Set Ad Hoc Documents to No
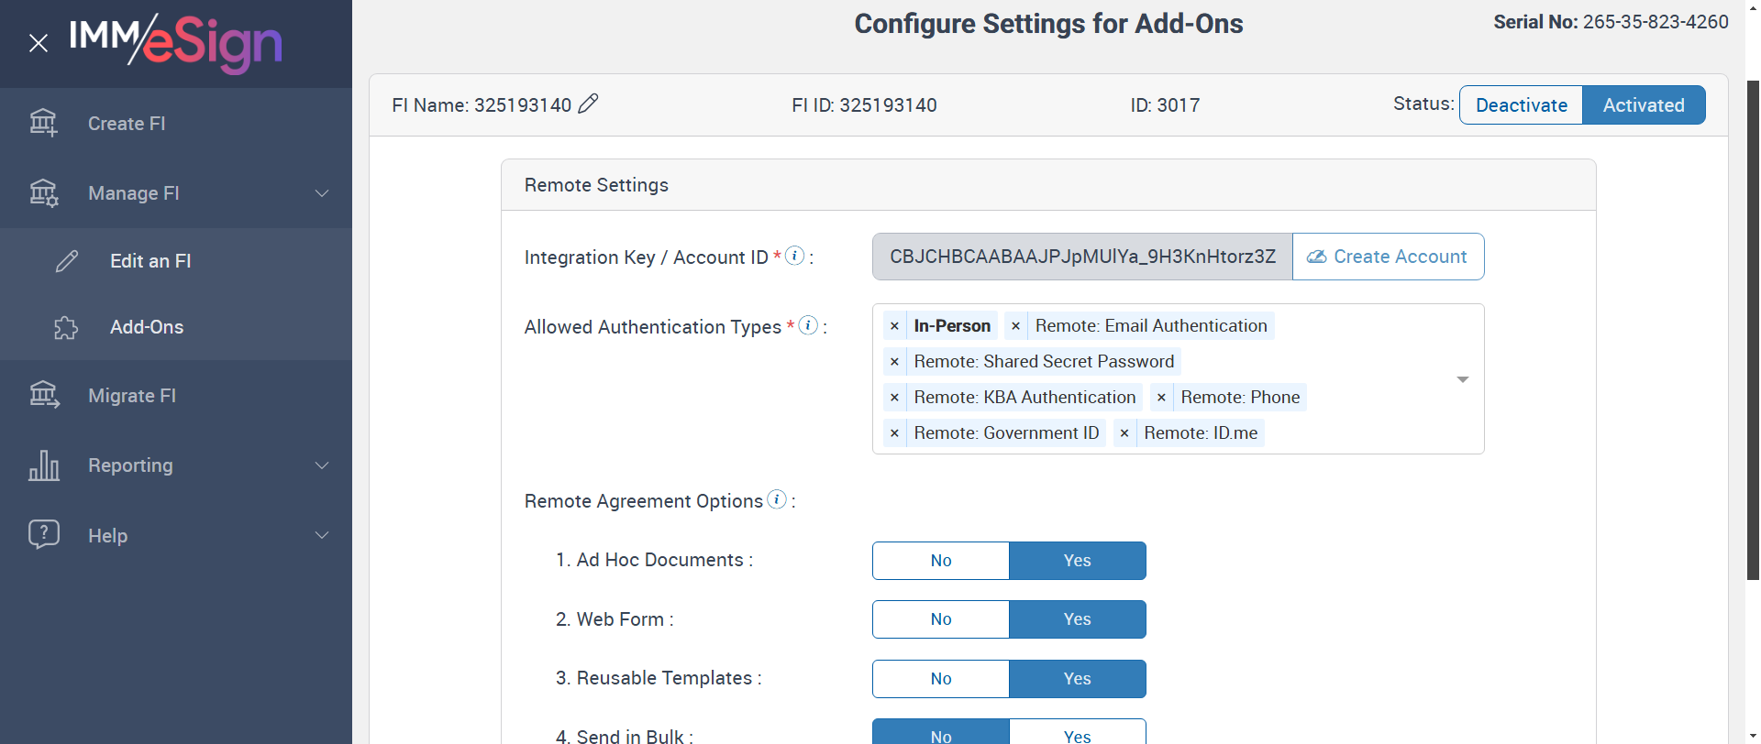This screenshot has width=1761, height=744. pyautogui.click(x=941, y=561)
